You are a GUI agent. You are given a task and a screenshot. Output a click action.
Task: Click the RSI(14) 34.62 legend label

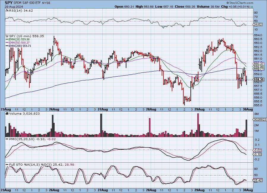pos(21,10)
